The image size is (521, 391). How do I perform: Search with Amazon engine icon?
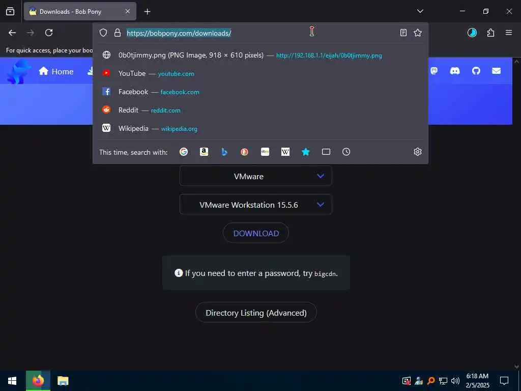click(204, 152)
